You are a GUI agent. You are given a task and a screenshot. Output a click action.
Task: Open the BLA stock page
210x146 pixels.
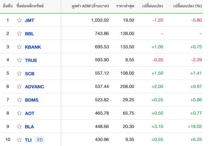point(29,127)
